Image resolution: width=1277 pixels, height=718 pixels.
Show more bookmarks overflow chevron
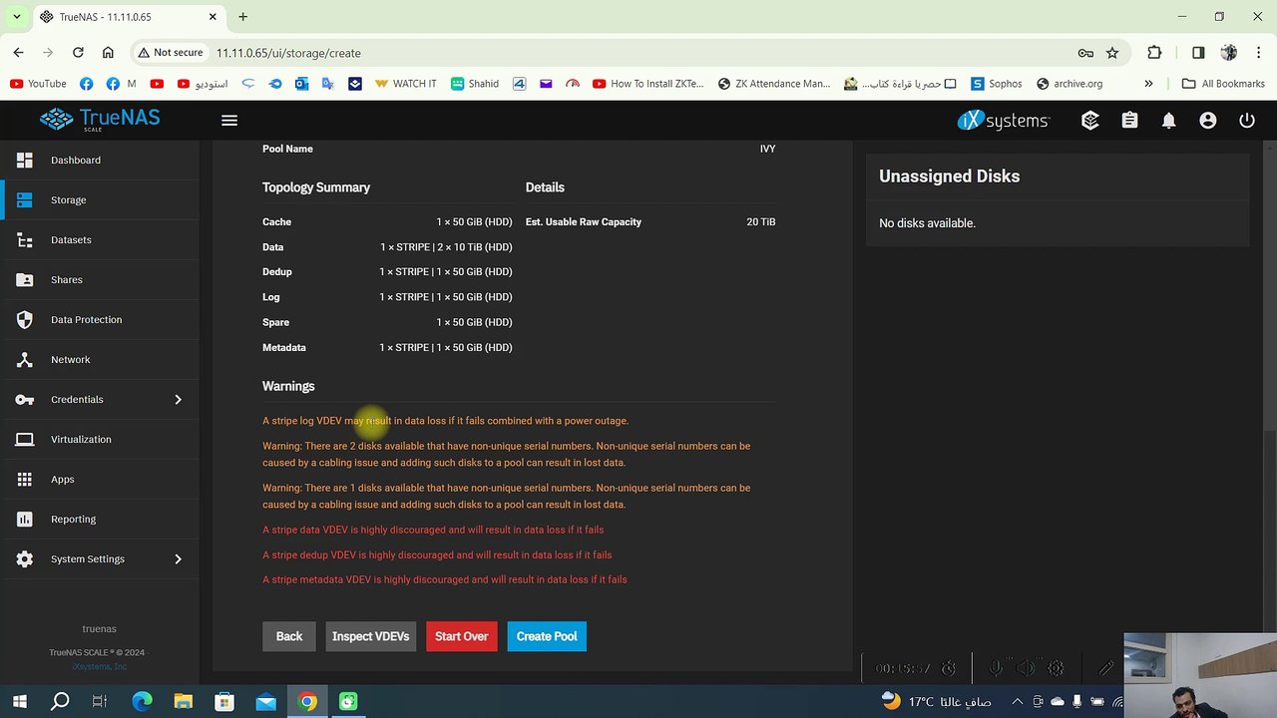1148,84
